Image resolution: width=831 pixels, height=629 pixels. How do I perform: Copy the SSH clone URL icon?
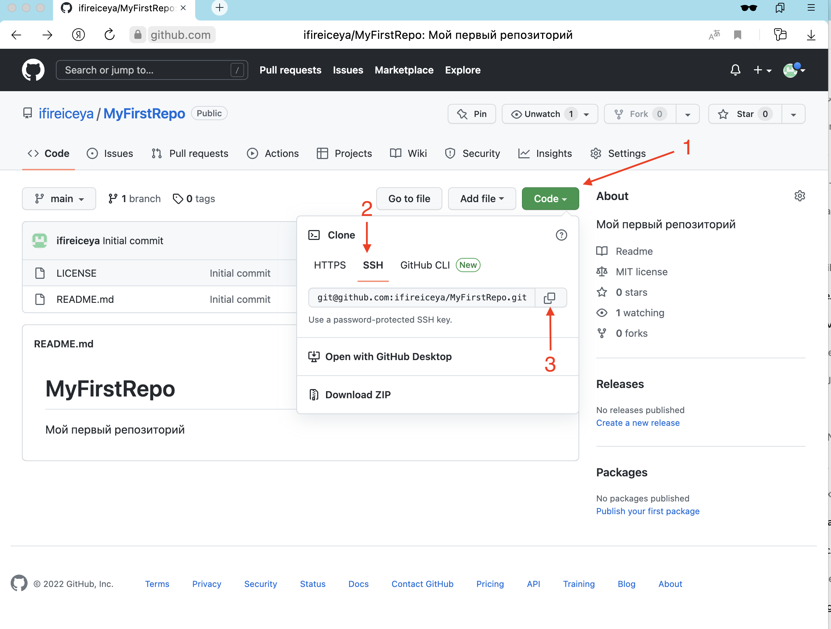point(550,298)
